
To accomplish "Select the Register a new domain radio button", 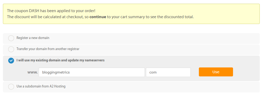I will point(11,38).
